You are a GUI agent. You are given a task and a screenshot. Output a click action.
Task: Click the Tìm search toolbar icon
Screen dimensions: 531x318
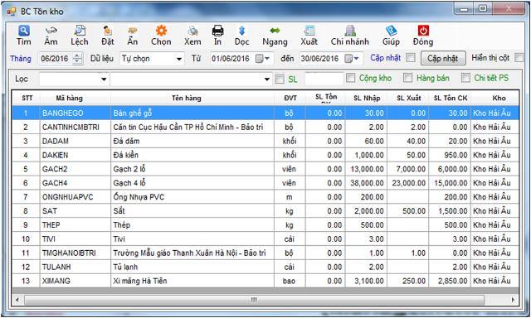point(24,31)
